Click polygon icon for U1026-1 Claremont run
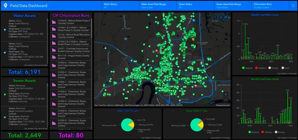The image size is (298, 140). (x=54, y=84)
